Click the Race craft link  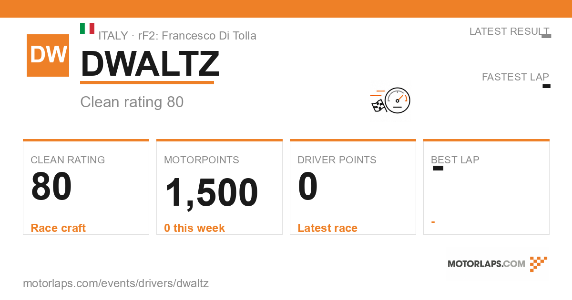pos(58,228)
